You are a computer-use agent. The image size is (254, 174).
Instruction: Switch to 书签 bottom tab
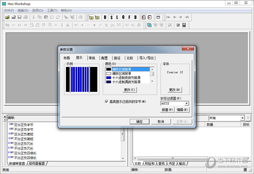[172, 163]
